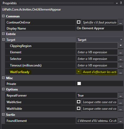Toggle the WaitActive checkbox
Viewport: 124px width, 129px height.
click(x=79, y=102)
